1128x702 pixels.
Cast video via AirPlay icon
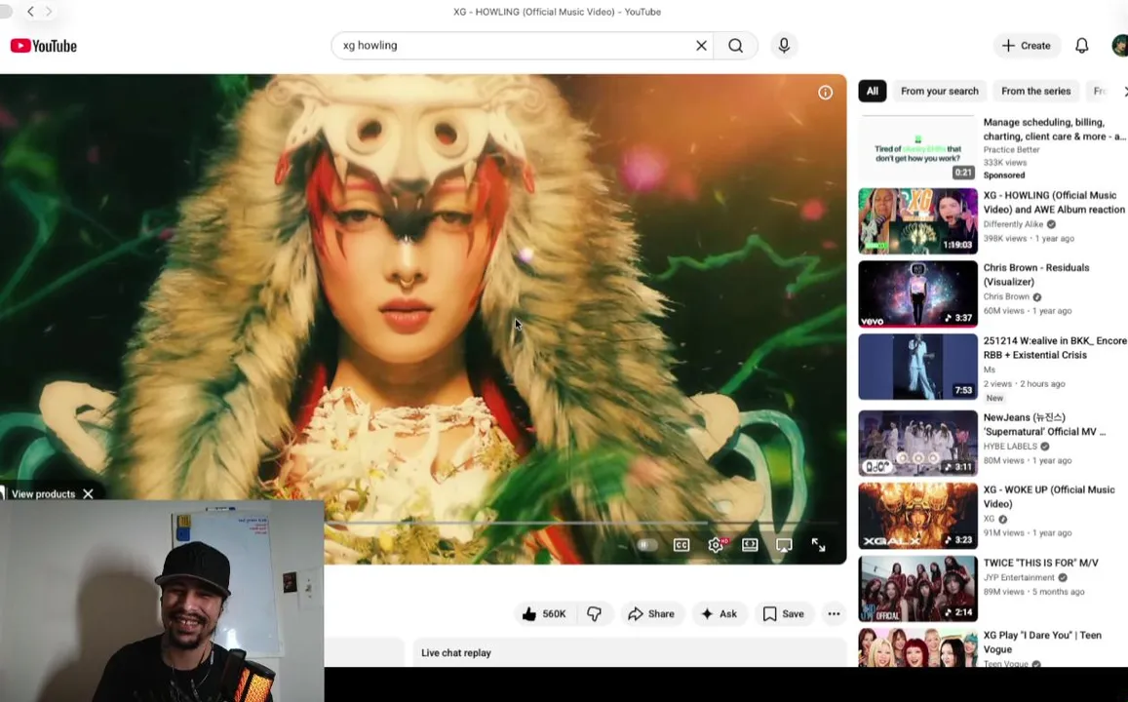click(x=784, y=544)
